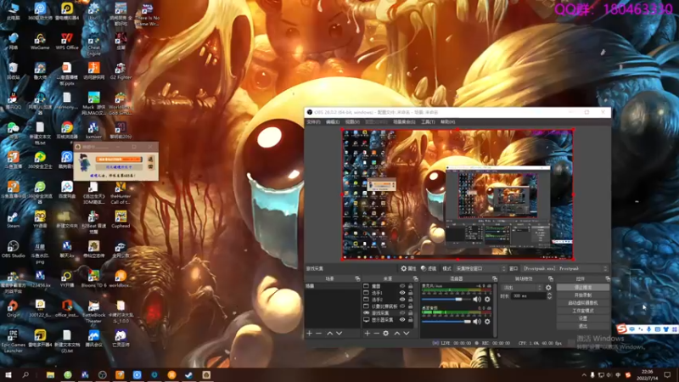Adjust 桌面音频 volume slider
Image resolution: width=679 pixels, height=382 pixels.
pyautogui.click(x=446, y=322)
